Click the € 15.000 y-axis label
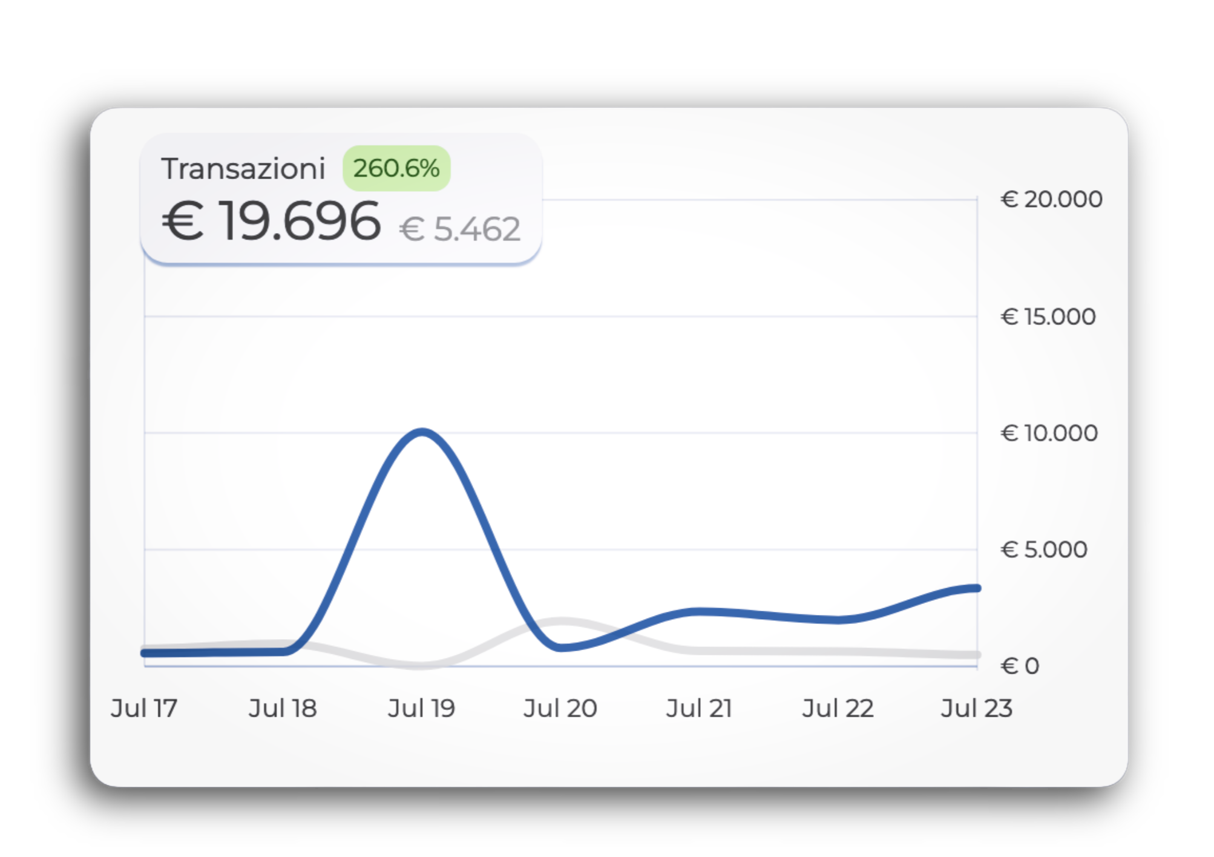 1048,317
